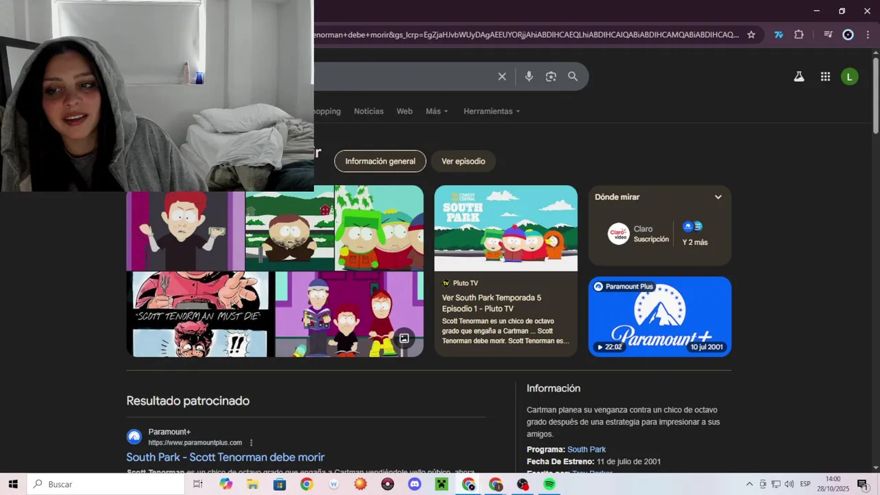
Task: Click the '10 jul 2001' date badge
Action: [707, 347]
